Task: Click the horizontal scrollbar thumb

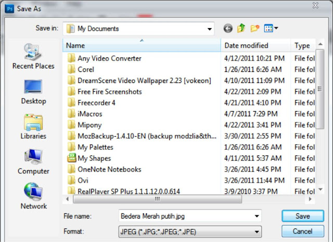Action: [157, 199]
